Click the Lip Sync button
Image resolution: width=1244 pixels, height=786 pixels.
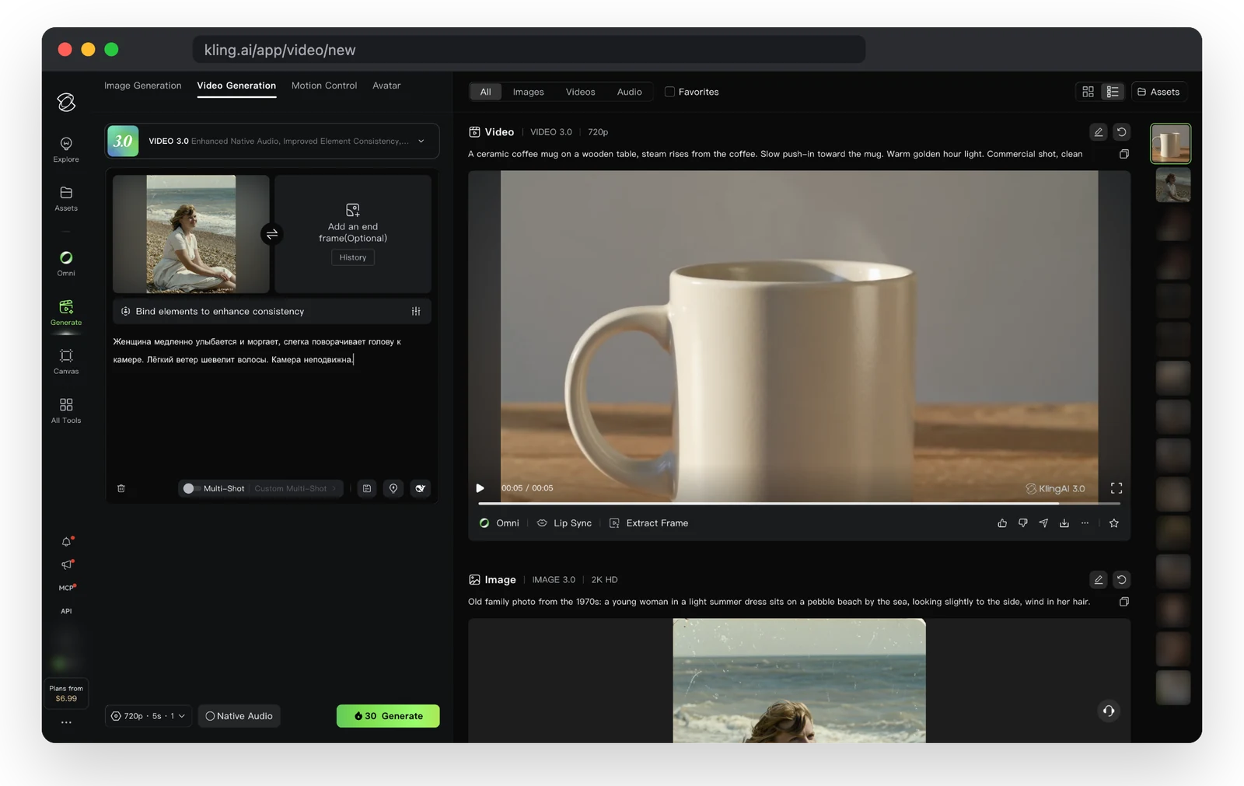[564, 523]
